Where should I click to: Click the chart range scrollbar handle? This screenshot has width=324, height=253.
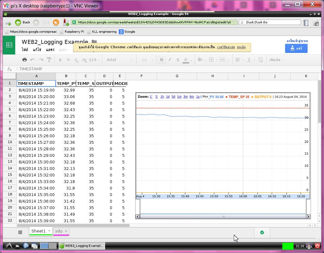coord(223,217)
